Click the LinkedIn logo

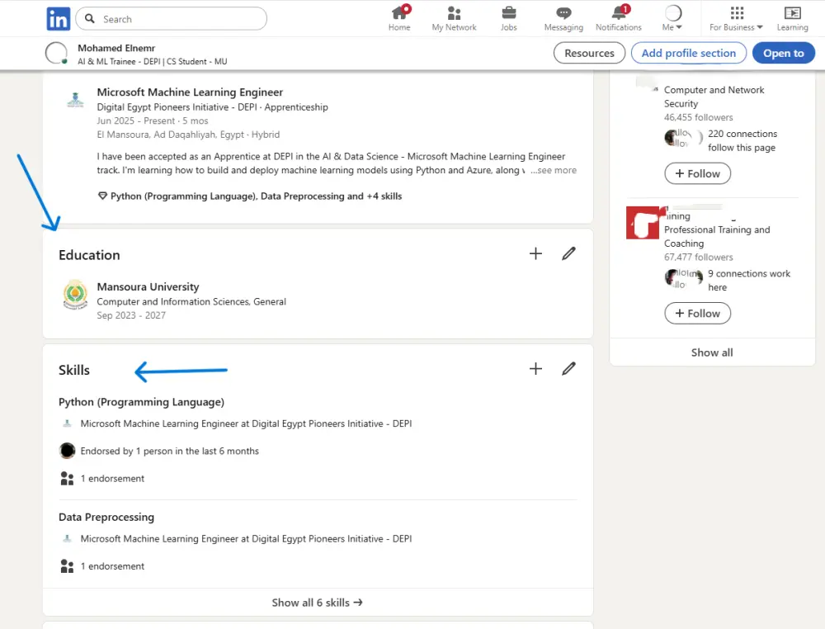pos(58,18)
